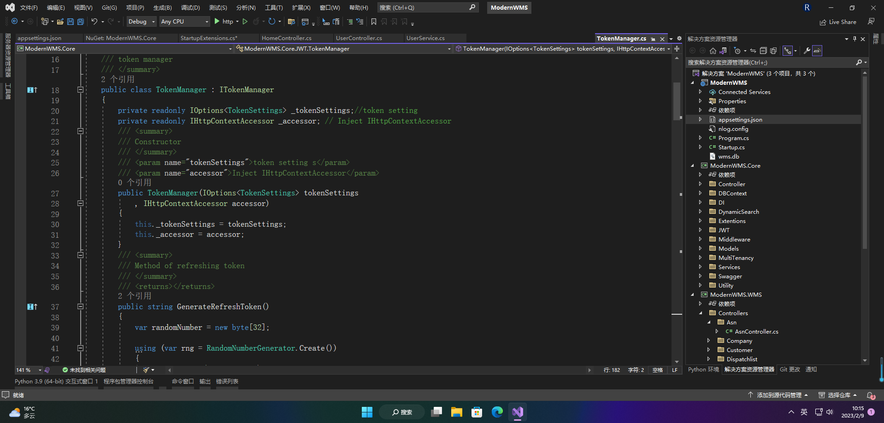Click the editor vertical scrollbar thumb

pos(677,100)
